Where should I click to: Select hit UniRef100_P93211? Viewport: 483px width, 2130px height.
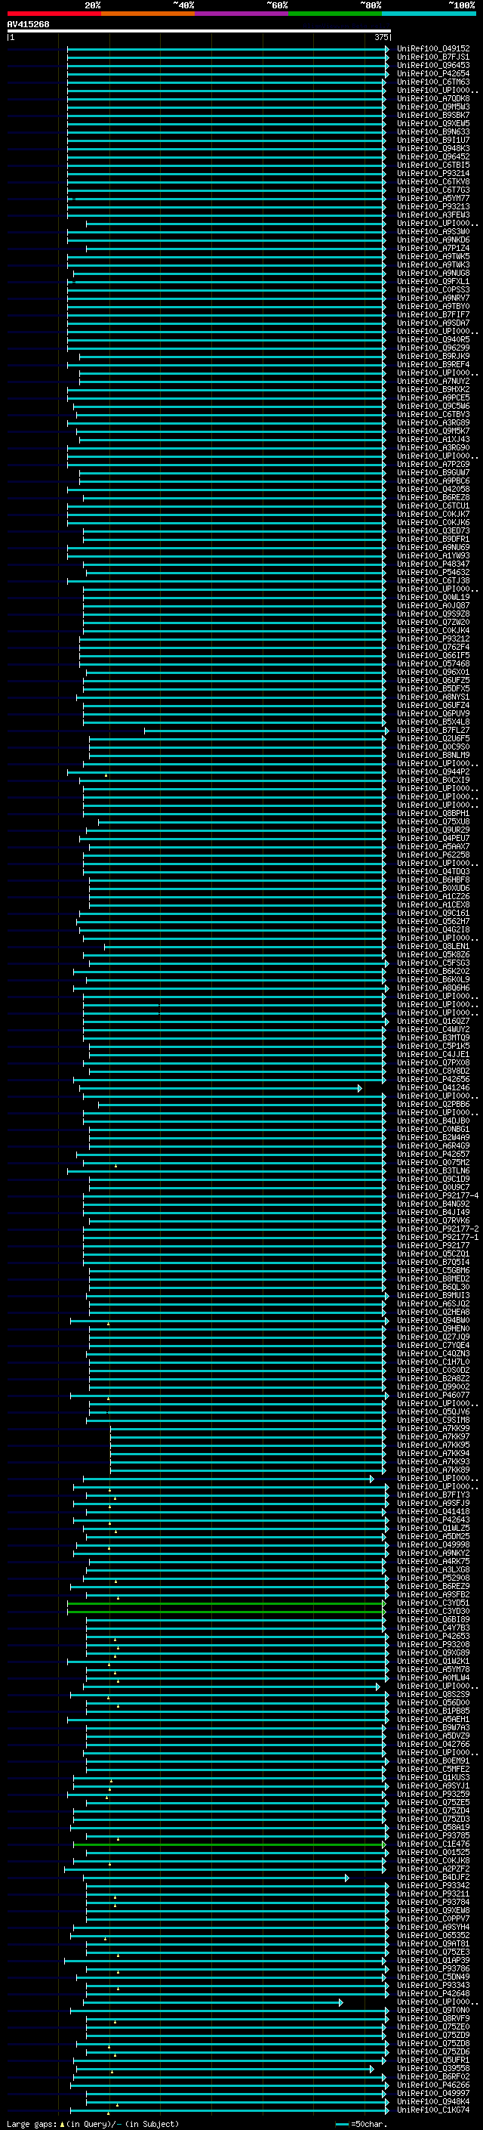[433, 1894]
